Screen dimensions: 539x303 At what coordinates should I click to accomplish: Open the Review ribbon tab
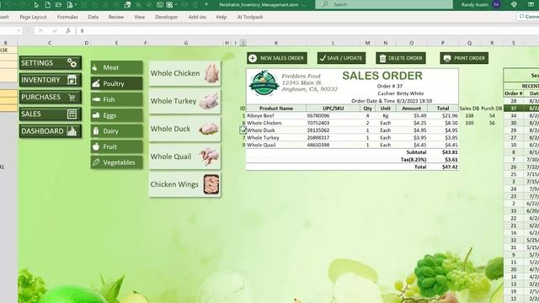pyautogui.click(x=116, y=17)
